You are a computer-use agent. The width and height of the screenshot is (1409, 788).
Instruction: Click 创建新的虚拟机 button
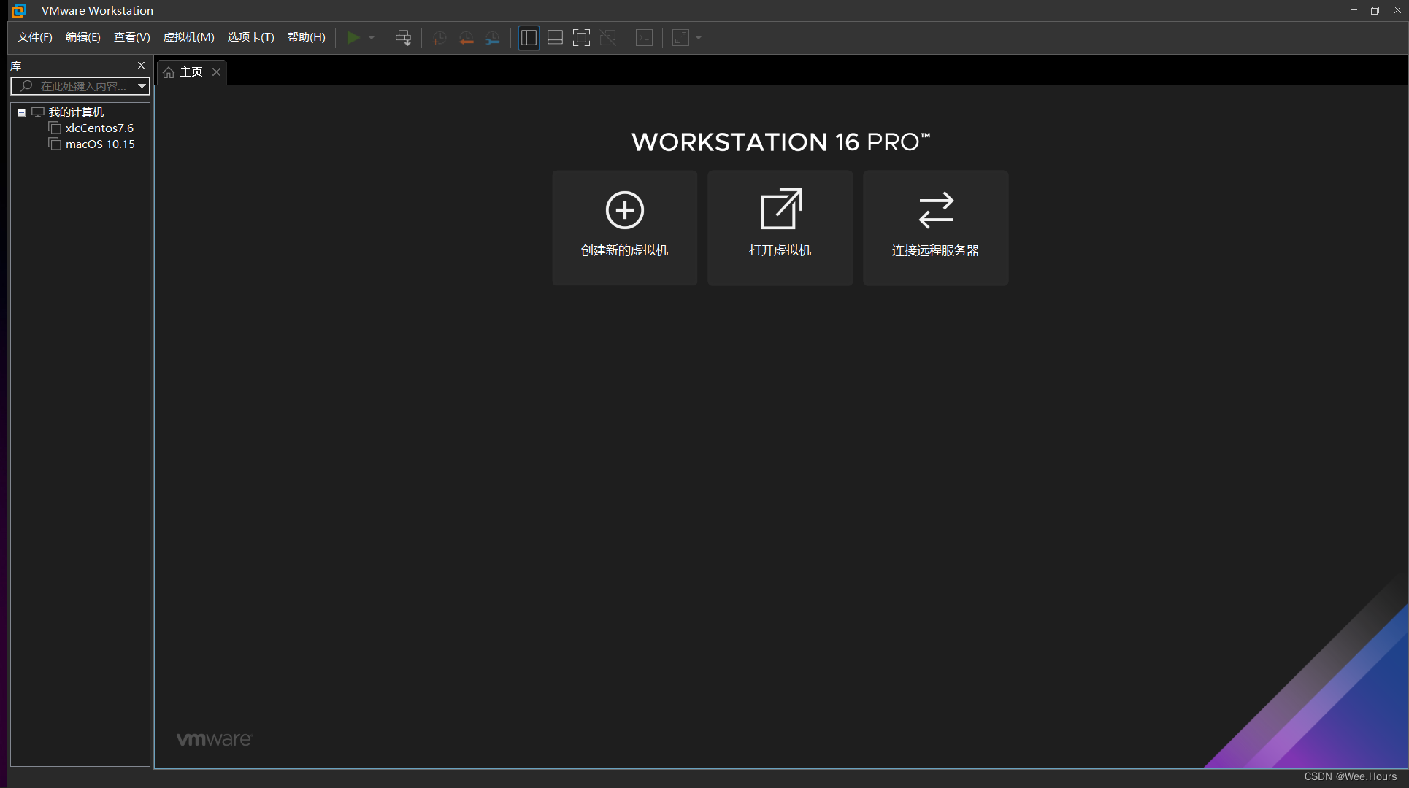624,228
